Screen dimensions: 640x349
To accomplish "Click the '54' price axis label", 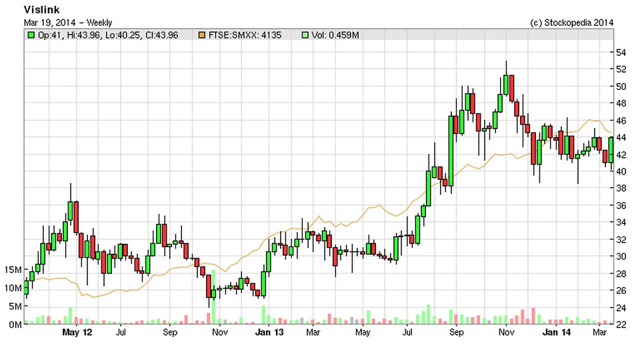I will (621, 52).
